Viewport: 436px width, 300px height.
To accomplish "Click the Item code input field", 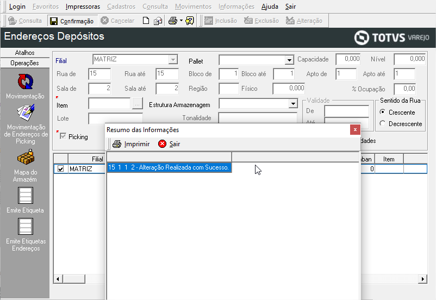I will point(109,104).
